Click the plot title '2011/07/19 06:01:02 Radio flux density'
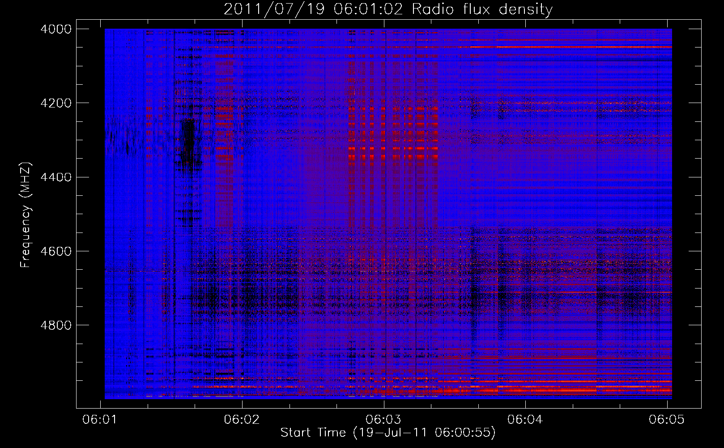724x448 pixels. point(388,9)
